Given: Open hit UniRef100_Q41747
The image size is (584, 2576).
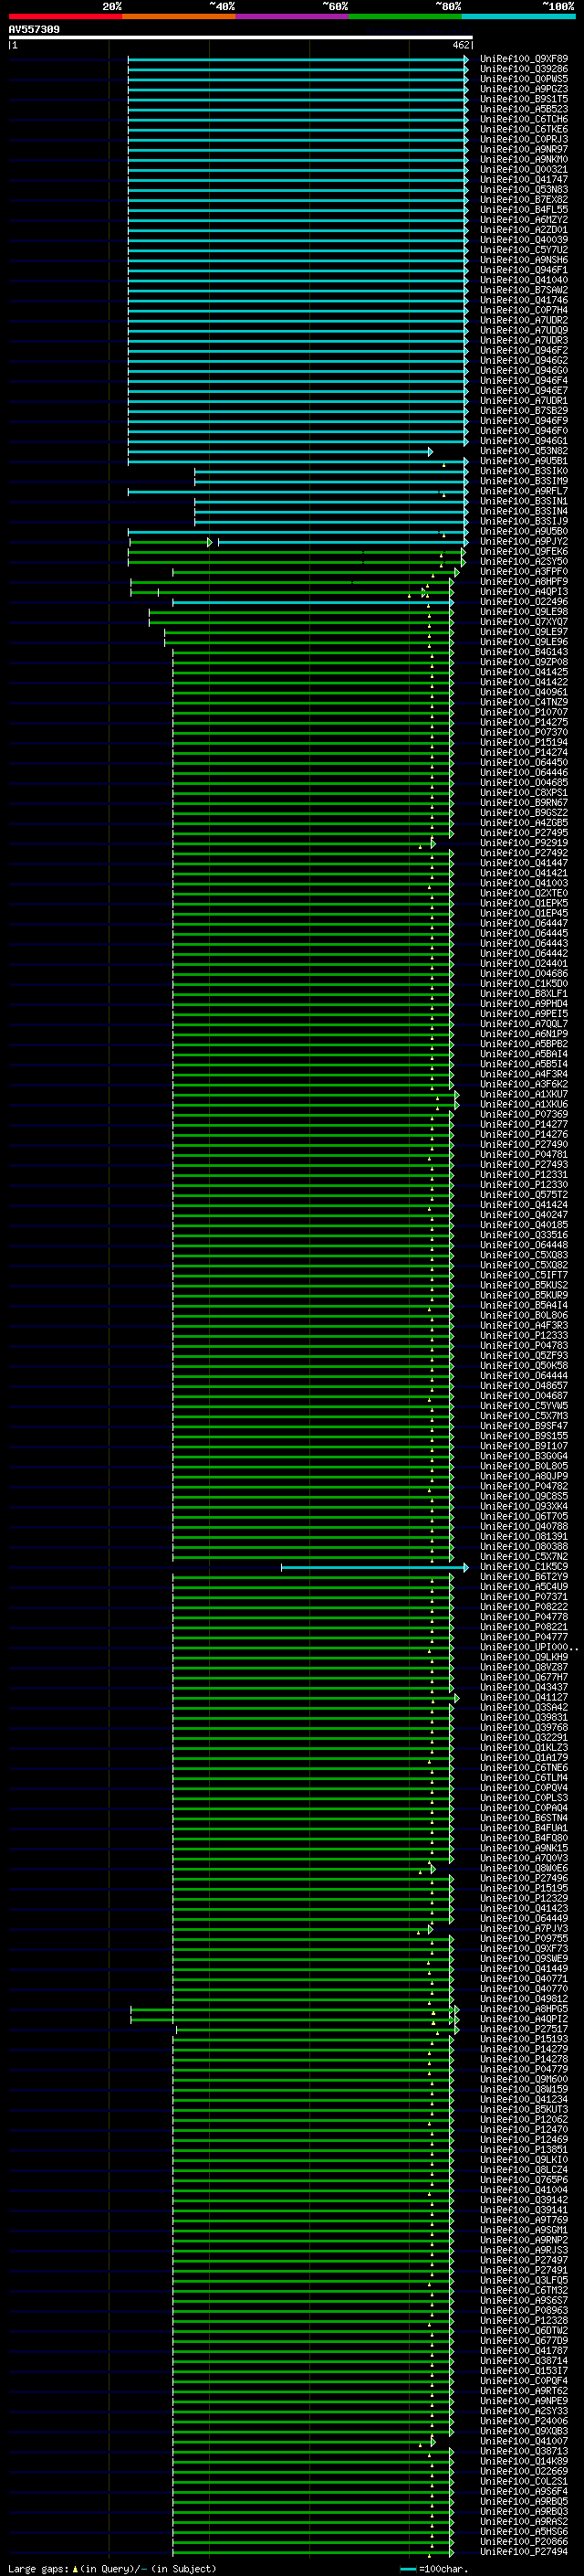Looking at the screenshot, I should pos(523,180).
